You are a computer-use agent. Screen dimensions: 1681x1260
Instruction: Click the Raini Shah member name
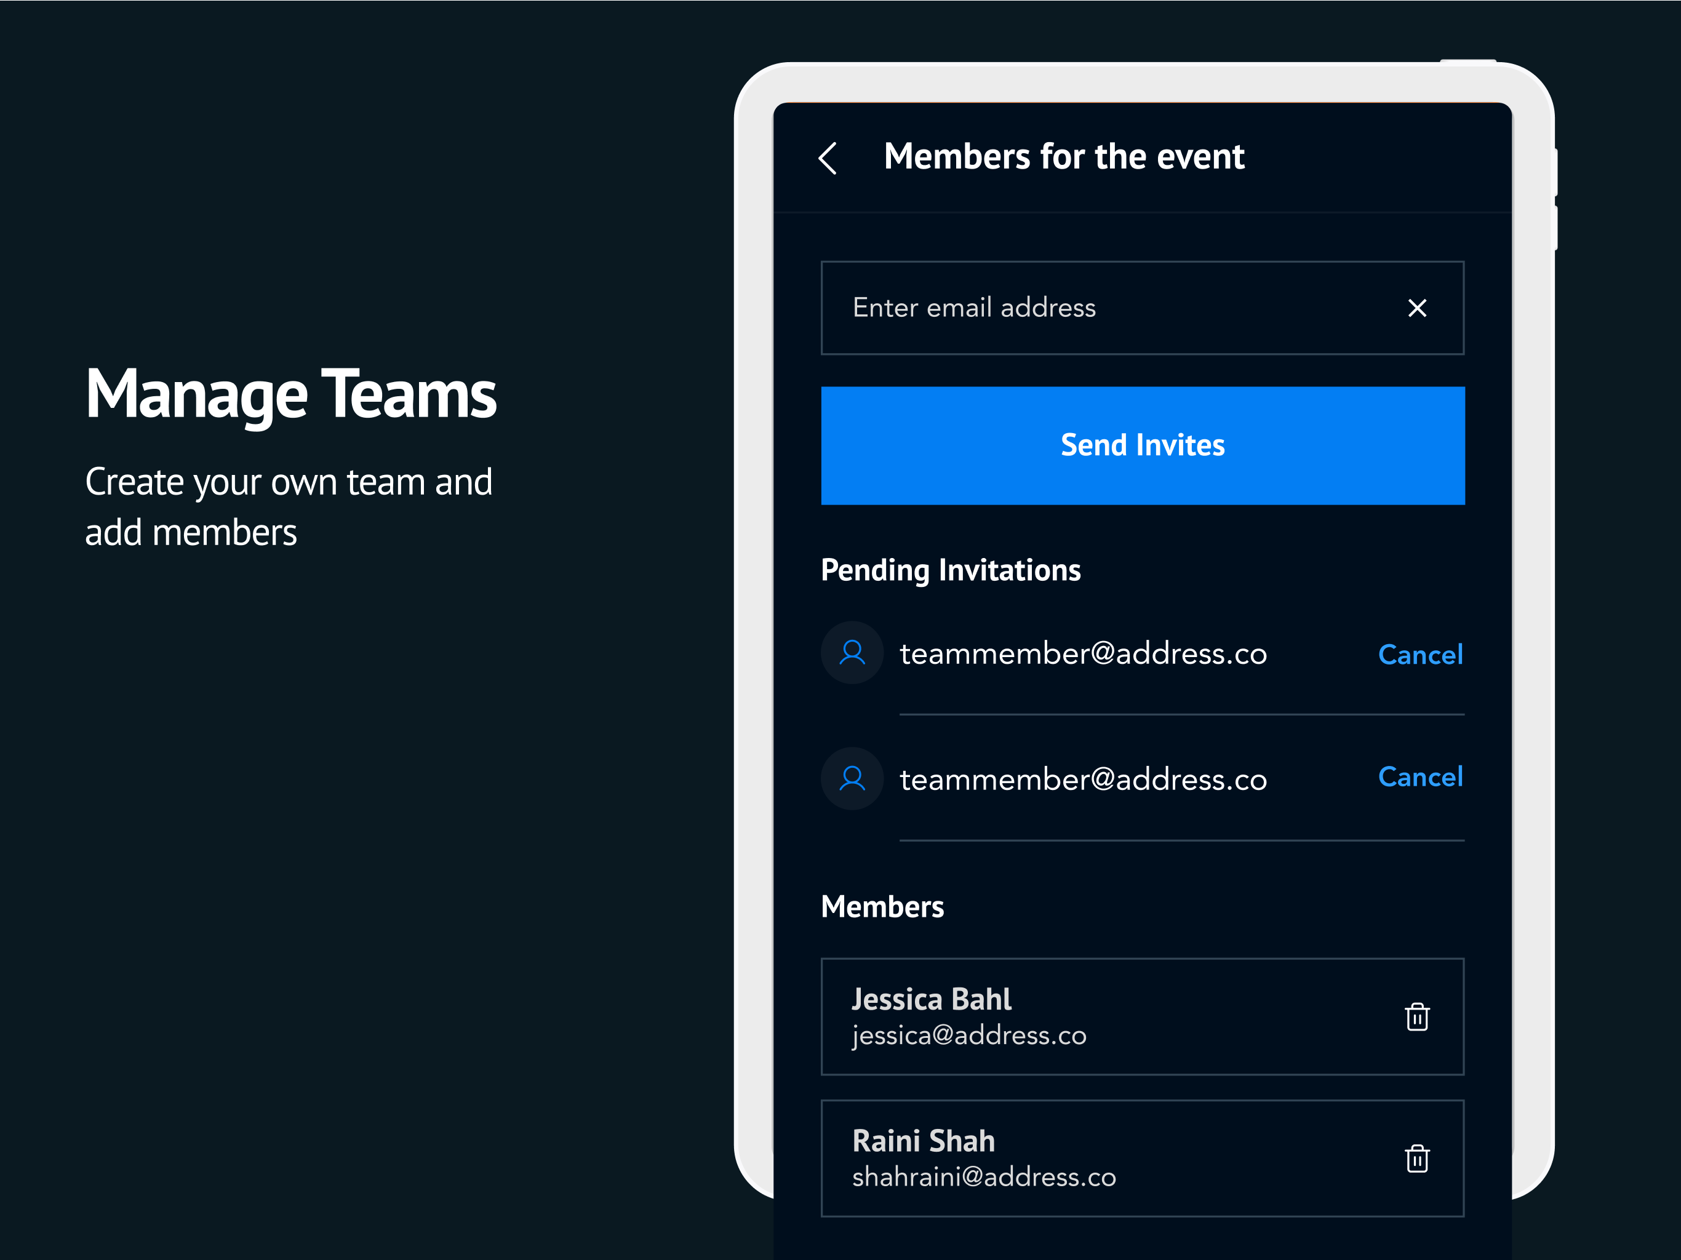924,1140
